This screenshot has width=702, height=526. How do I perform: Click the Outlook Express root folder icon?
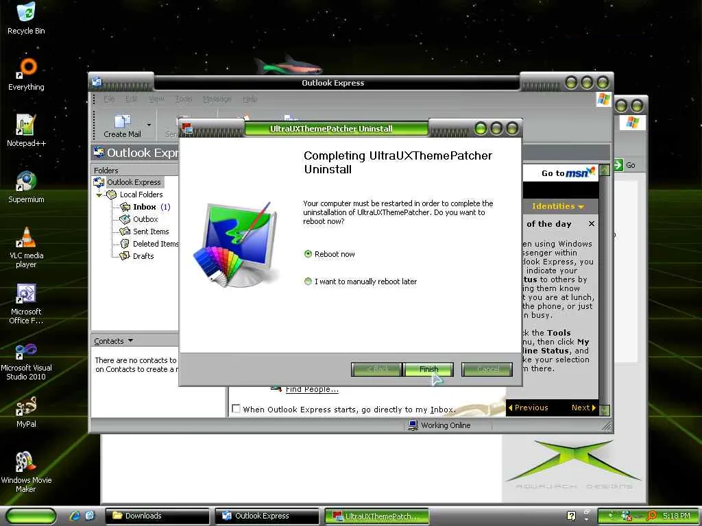(99, 182)
